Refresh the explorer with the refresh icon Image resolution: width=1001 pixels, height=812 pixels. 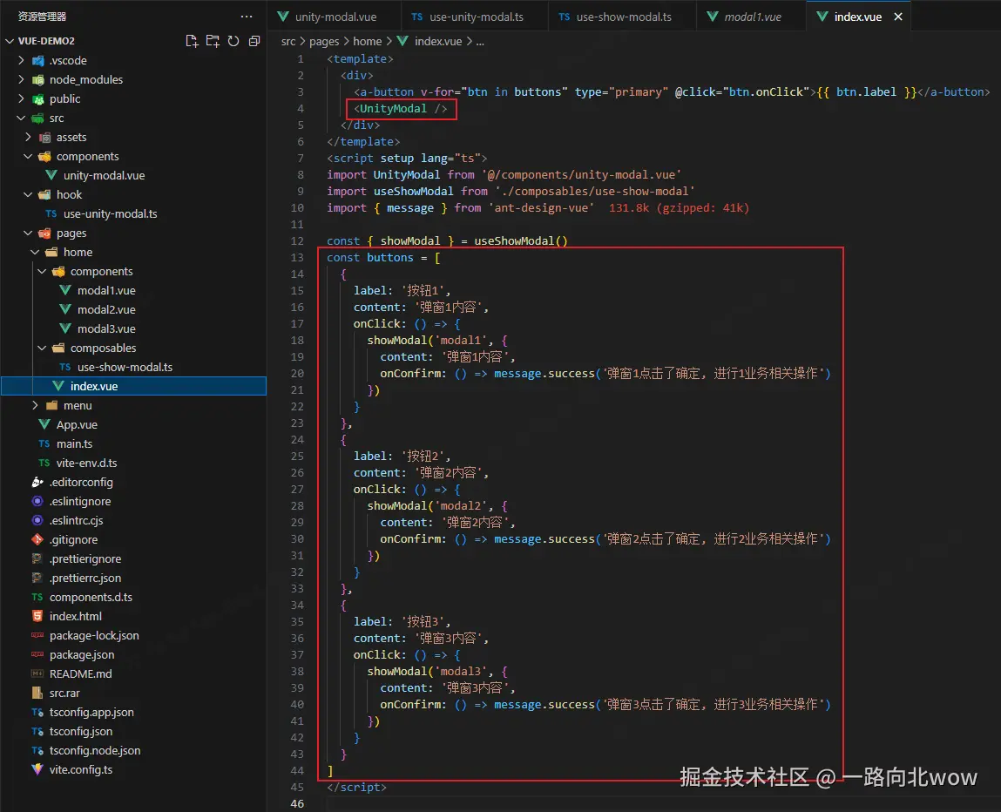point(233,41)
